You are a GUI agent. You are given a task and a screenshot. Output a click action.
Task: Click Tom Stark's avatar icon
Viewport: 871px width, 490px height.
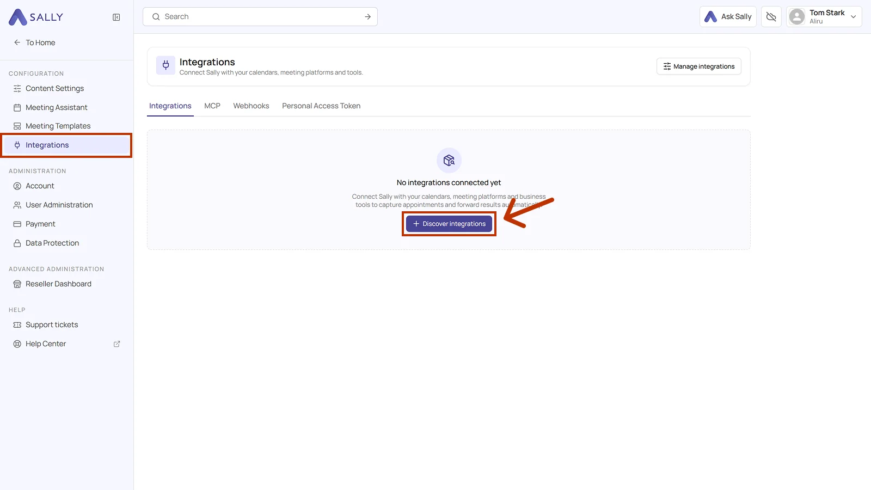pos(797,17)
